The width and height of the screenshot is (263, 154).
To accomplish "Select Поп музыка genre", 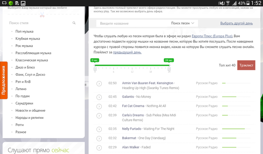I will click(x=24, y=32).
